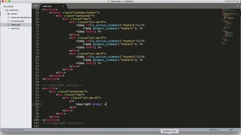The image size is (241, 135).
Task: Open class-wp-bootstrap file in sidebar
Action: pos(21,18)
